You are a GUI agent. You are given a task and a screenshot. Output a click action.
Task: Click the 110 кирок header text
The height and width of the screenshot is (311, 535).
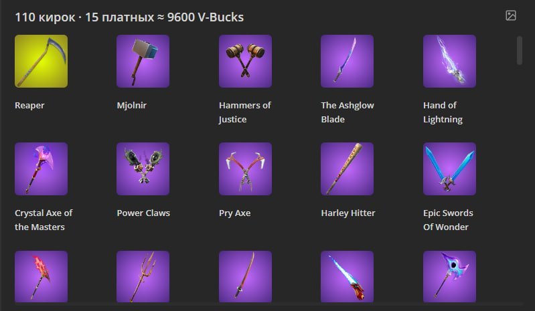(x=45, y=17)
